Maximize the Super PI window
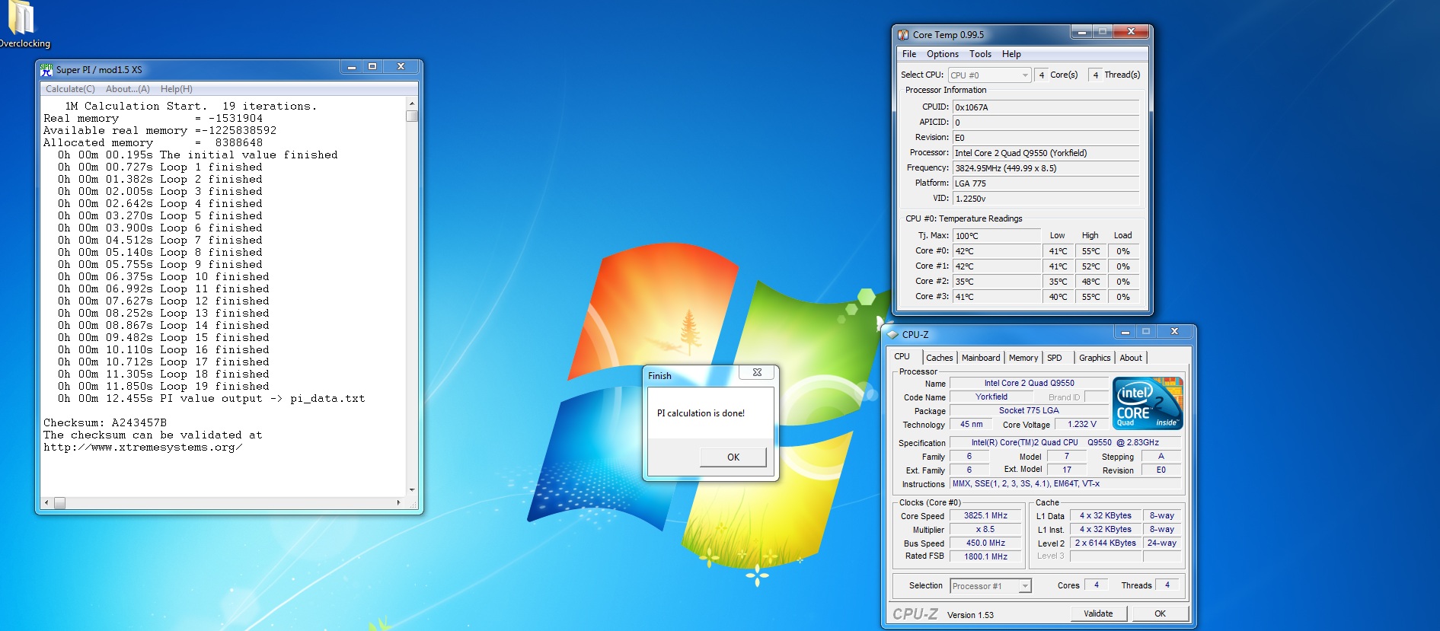Image resolution: width=1440 pixels, height=631 pixels. point(372,67)
